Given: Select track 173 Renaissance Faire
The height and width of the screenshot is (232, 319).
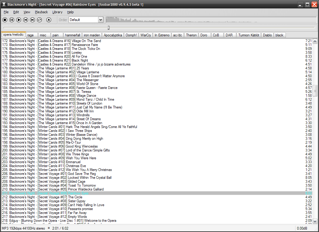Looking at the screenshot, I should click(x=157, y=45).
